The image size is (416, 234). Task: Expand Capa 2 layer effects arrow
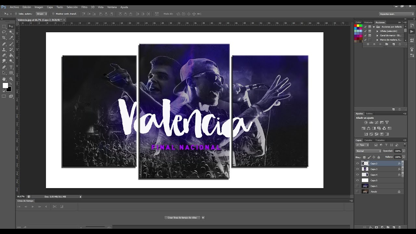click(x=403, y=163)
